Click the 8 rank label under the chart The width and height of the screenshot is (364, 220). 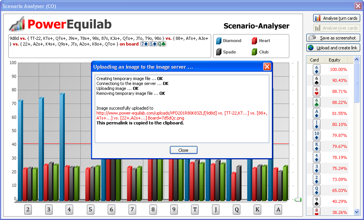click(x=153, y=209)
